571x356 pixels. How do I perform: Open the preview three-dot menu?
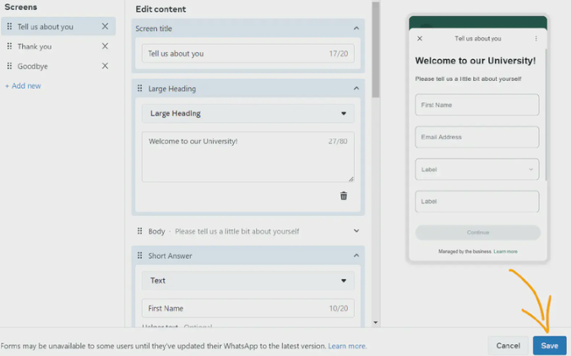coord(536,39)
